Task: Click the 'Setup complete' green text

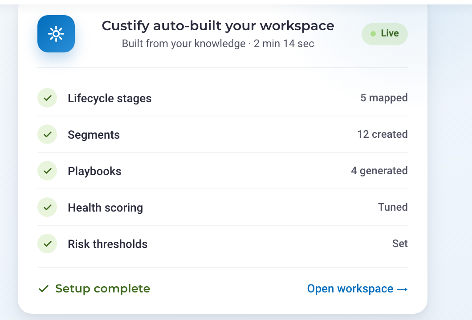Action: [x=103, y=289]
